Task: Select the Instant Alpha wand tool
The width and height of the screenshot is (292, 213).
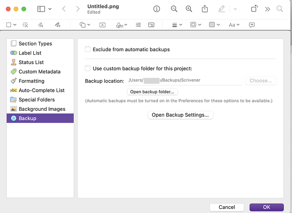Action: tap(26, 25)
